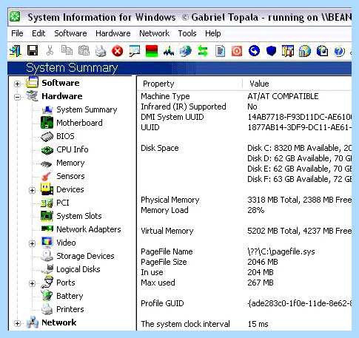Click the presentation board toolbar icon
359x338 pixels.
click(x=135, y=51)
